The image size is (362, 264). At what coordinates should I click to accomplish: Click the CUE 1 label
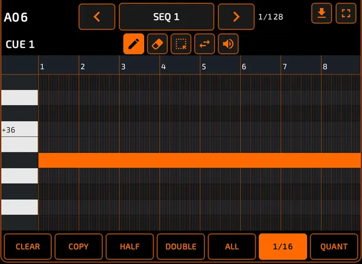tap(20, 44)
